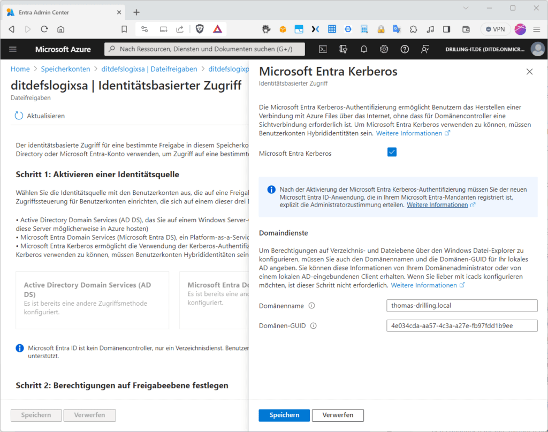Screen dimensions: 548x432
Task: Click the browser forward arrow
Action: click(28, 29)
